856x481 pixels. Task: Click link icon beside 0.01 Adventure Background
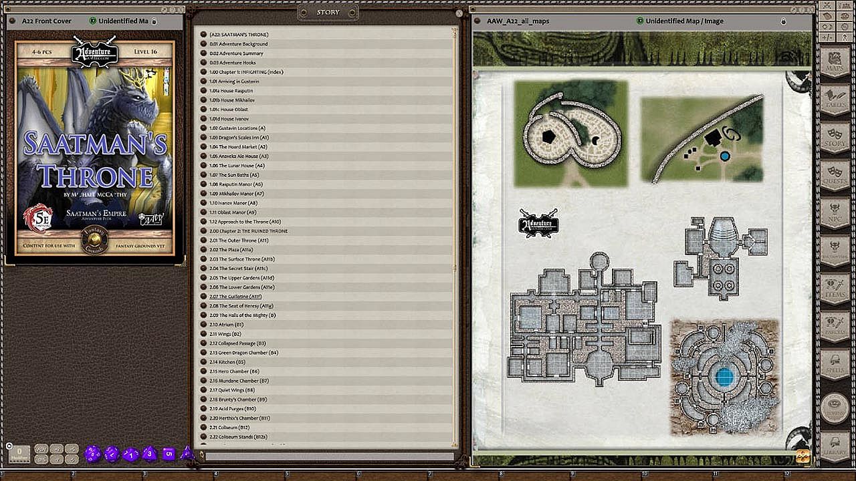tap(203, 44)
